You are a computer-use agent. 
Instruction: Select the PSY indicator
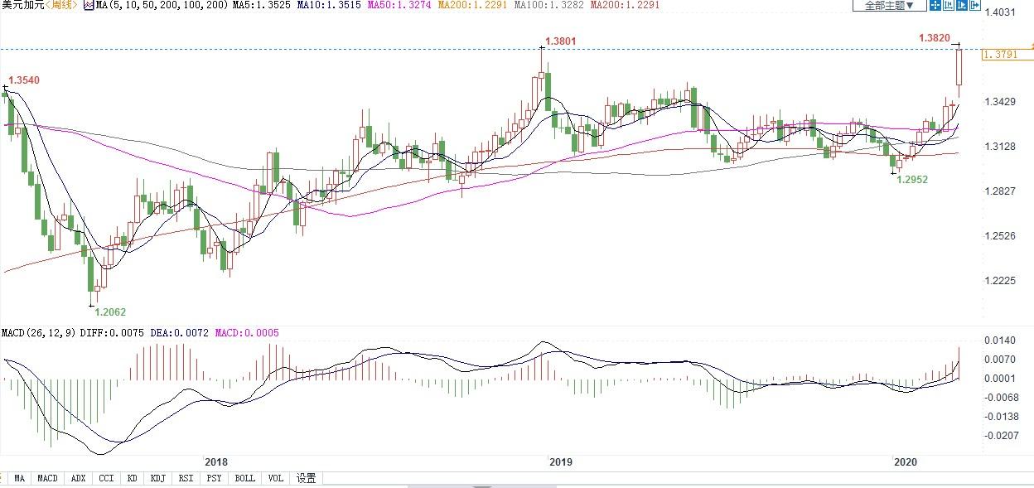point(214,478)
